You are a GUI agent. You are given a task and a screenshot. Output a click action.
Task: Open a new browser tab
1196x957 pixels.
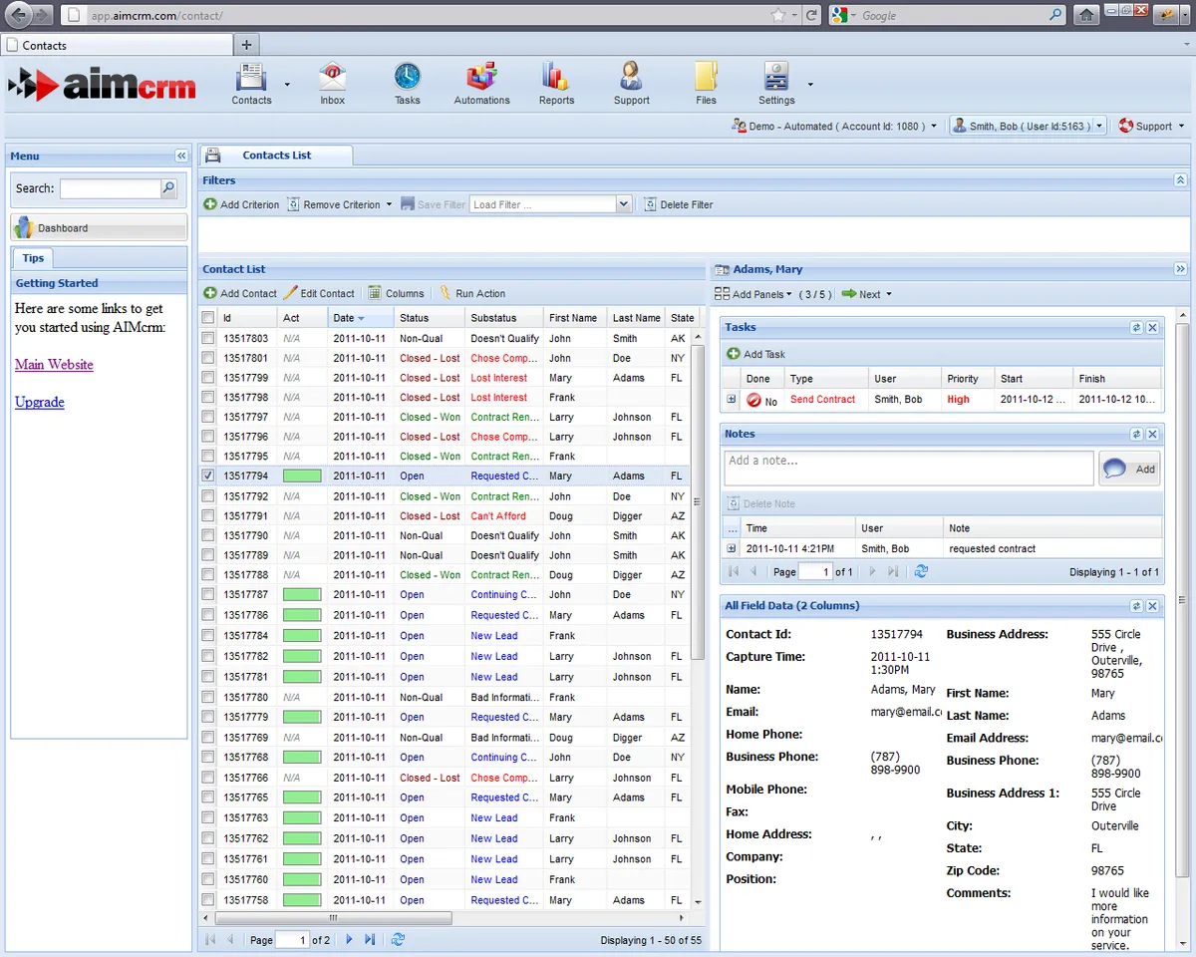click(246, 45)
